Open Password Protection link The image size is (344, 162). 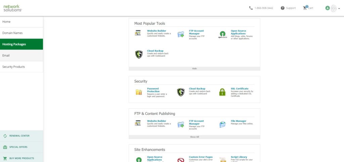(153, 90)
